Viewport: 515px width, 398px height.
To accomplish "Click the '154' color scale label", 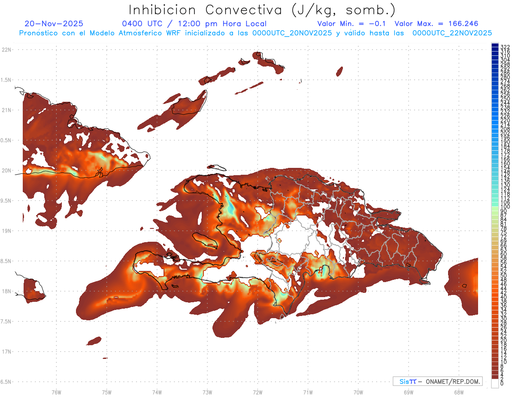I will pos(505,167).
